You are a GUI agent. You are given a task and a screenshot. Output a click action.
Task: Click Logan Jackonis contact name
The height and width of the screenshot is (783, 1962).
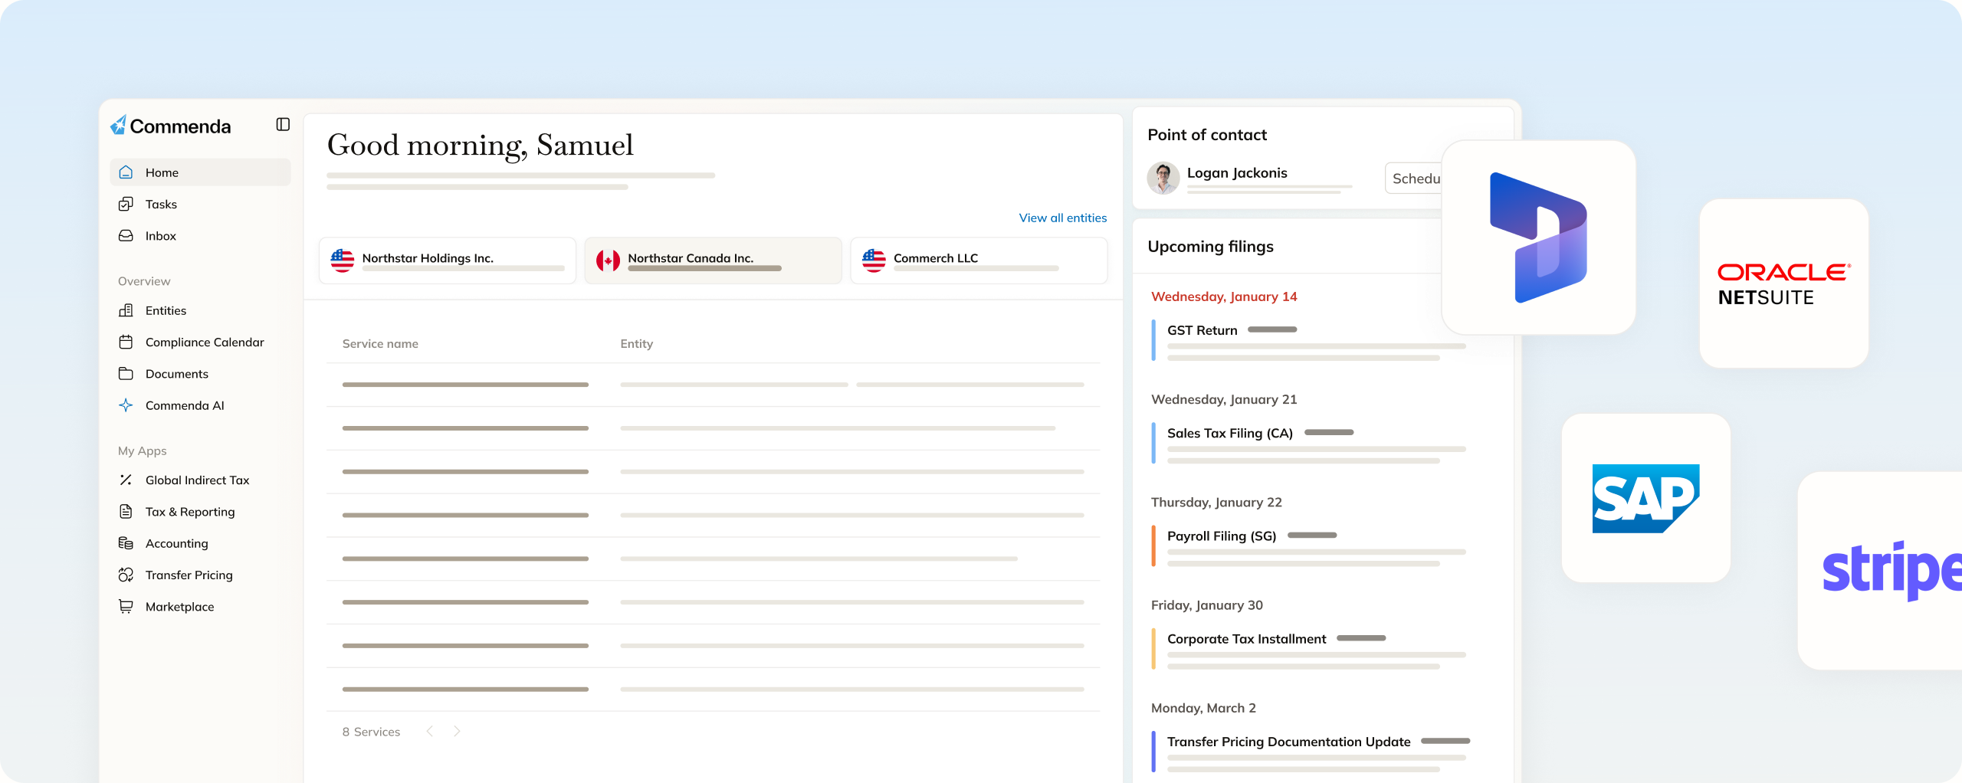pyautogui.click(x=1237, y=172)
